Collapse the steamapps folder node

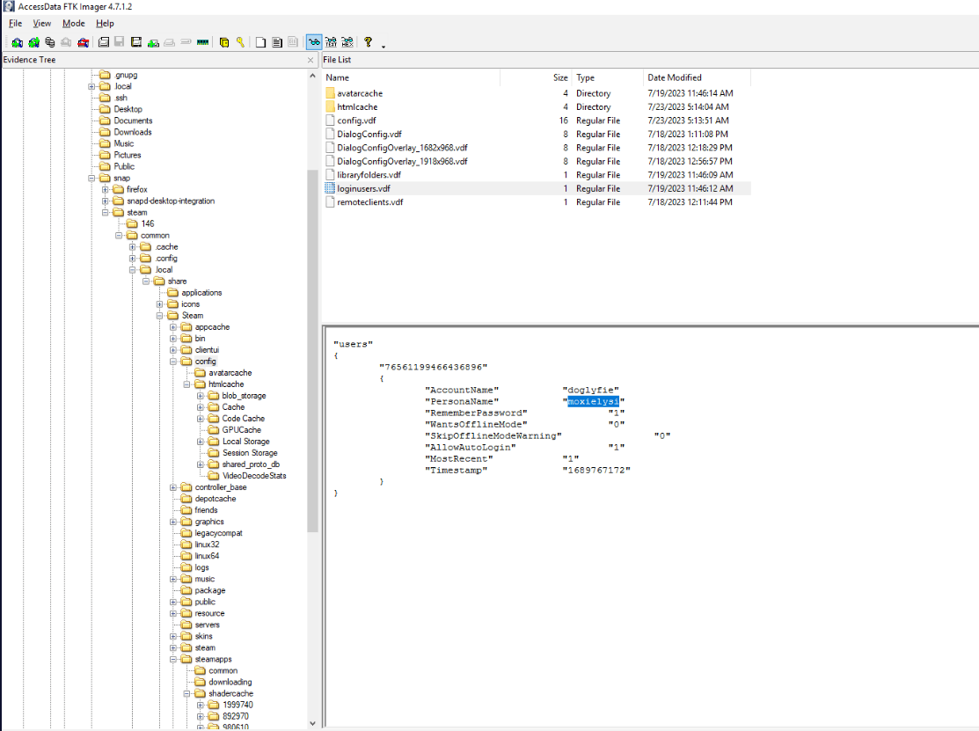[173, 659]
